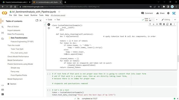Open the View menu
This screenshot has width=179, height=100.
tap(20, 15)
